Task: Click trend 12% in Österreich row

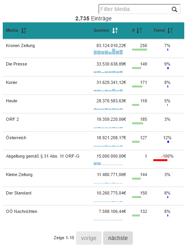Action: tap(167, 138)
